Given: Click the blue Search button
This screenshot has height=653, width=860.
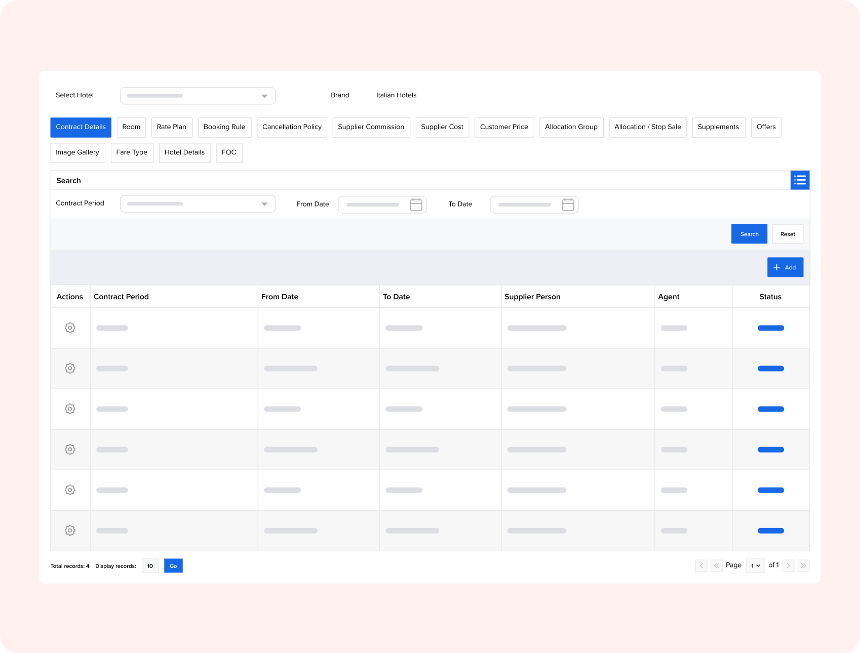Looking at the screenshot, I should coord(749,234).
